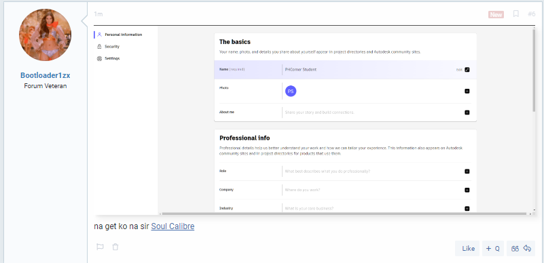Screen dimensions: 544x263
Task: Bookmark post #6
Action: tap(516, 14)
